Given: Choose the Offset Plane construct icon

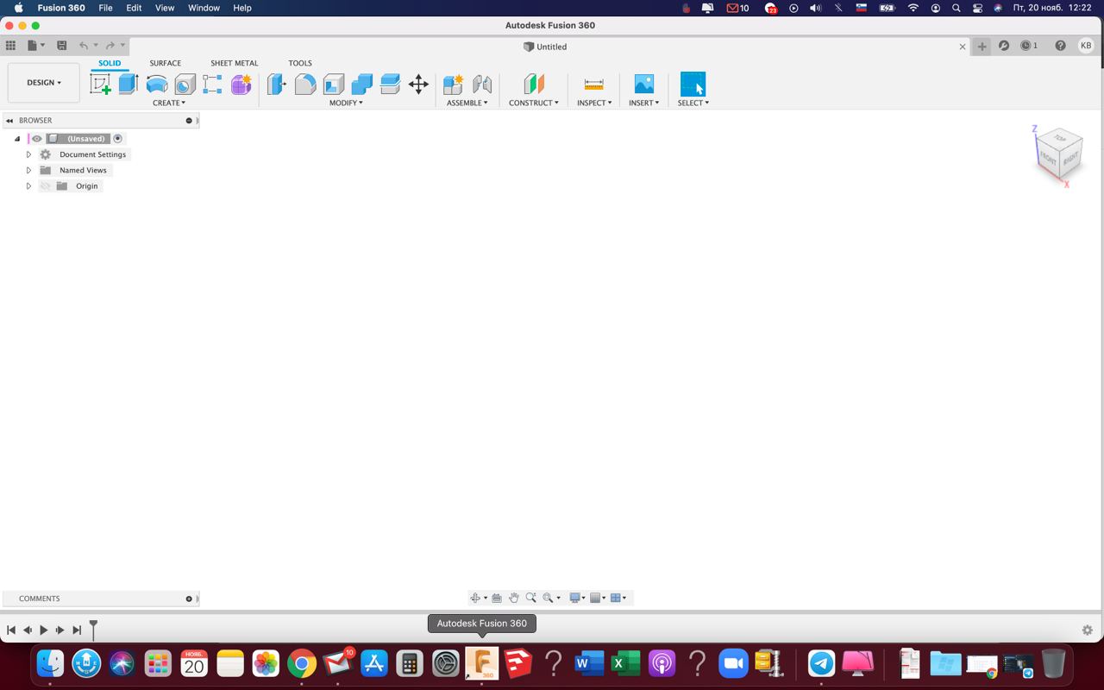Looking at the screenshot, I should 534,84.
